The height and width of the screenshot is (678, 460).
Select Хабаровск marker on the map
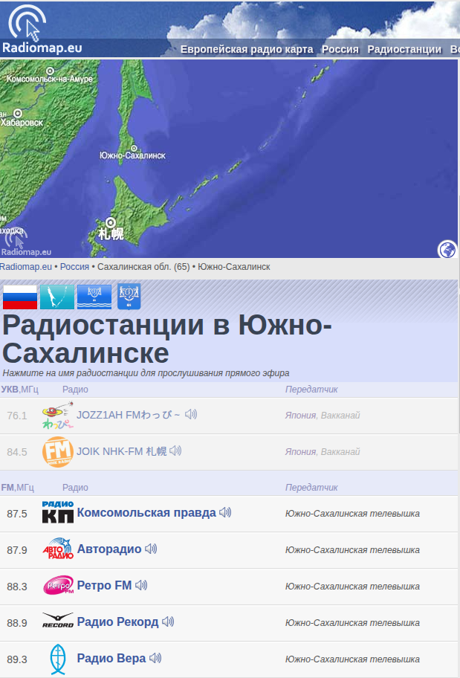[18, 113]
